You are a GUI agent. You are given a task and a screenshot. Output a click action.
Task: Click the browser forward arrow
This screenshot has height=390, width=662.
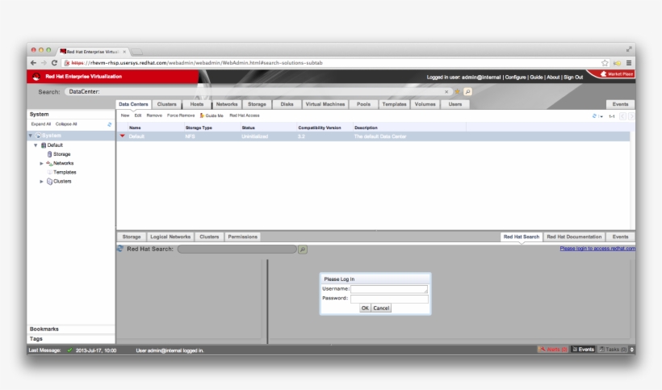pos(44,63)
